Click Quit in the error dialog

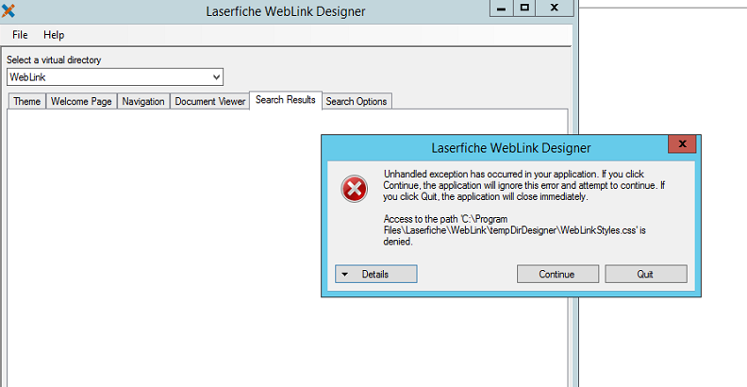pos(645,274)
